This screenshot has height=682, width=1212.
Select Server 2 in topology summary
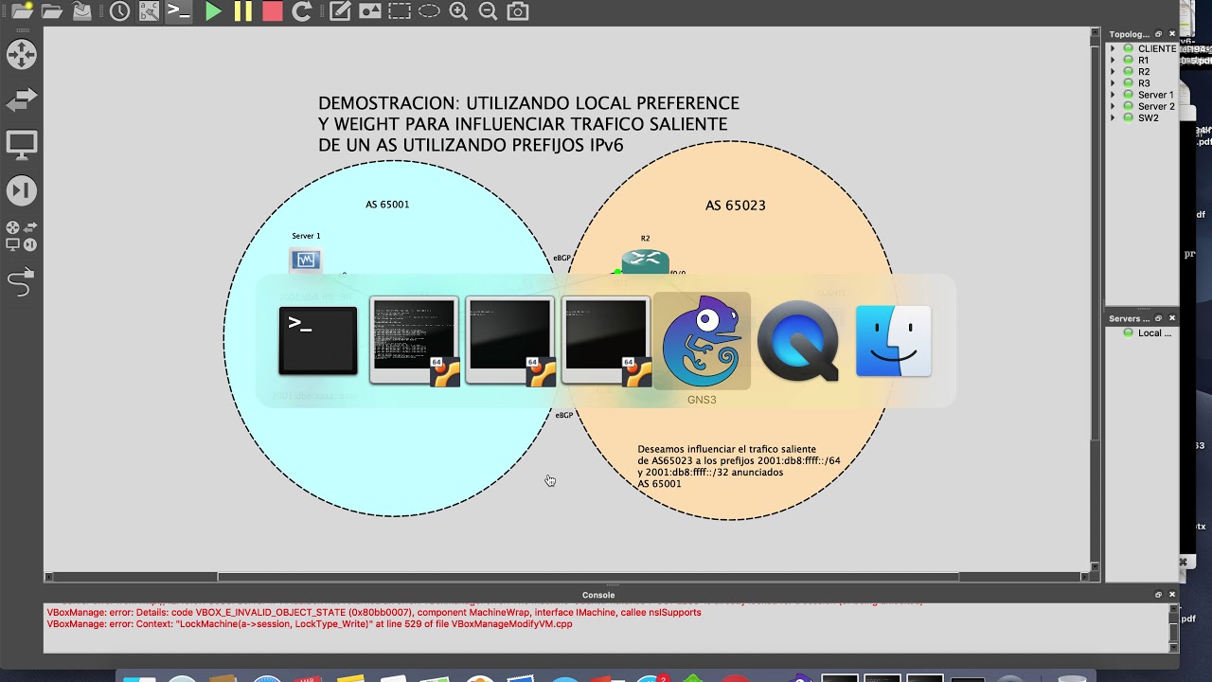[x=1156, y=106]
